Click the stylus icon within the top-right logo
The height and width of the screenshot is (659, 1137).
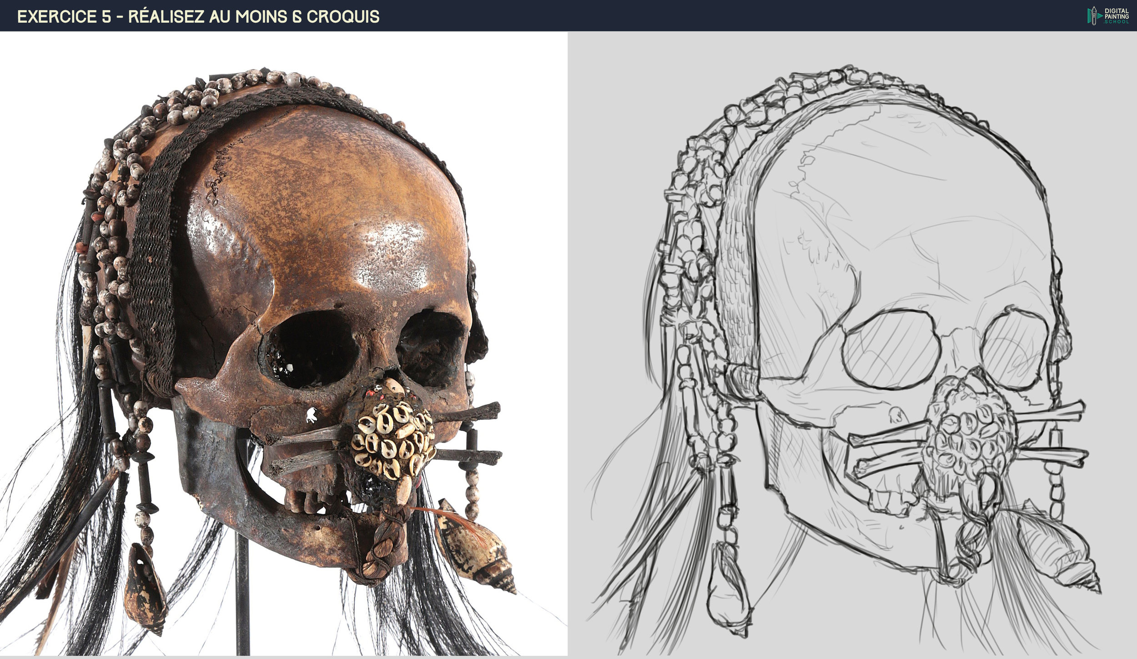click(1094, 14)
